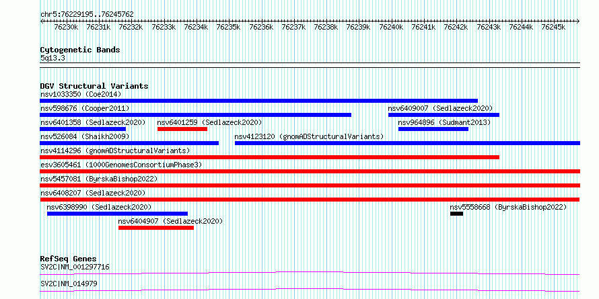The image size is (599, 299).
Task: Click the blue nsv6398990 variant bar
Action: click(x=117, y=214)
